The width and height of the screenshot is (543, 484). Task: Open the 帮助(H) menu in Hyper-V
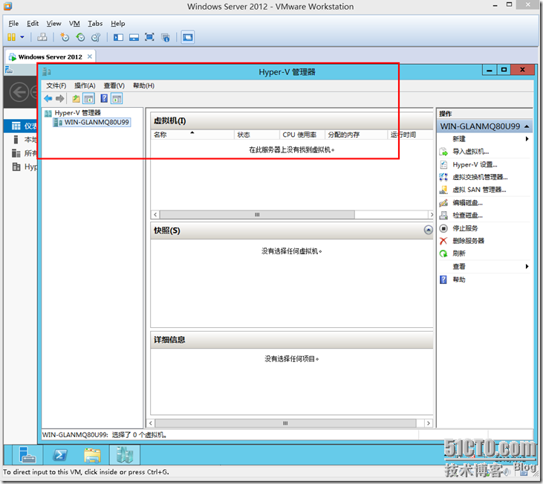point(143,85)
